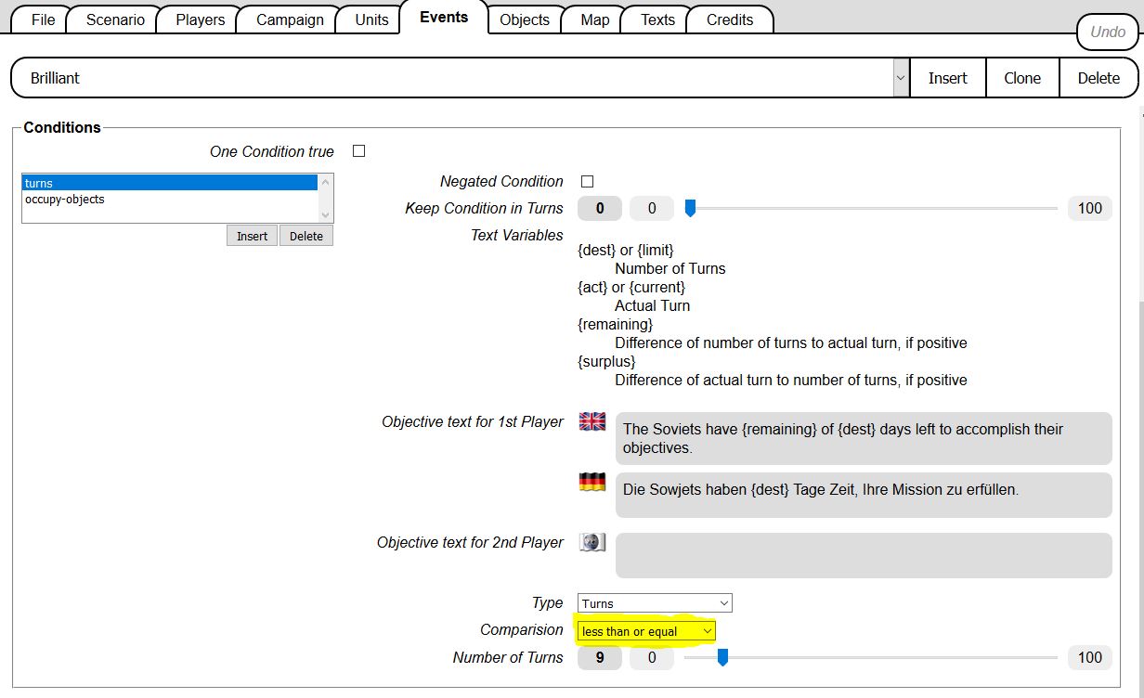1144x698 pixels.
Task: Click the Number of Turns slider handle
Action: pos(722,657)
